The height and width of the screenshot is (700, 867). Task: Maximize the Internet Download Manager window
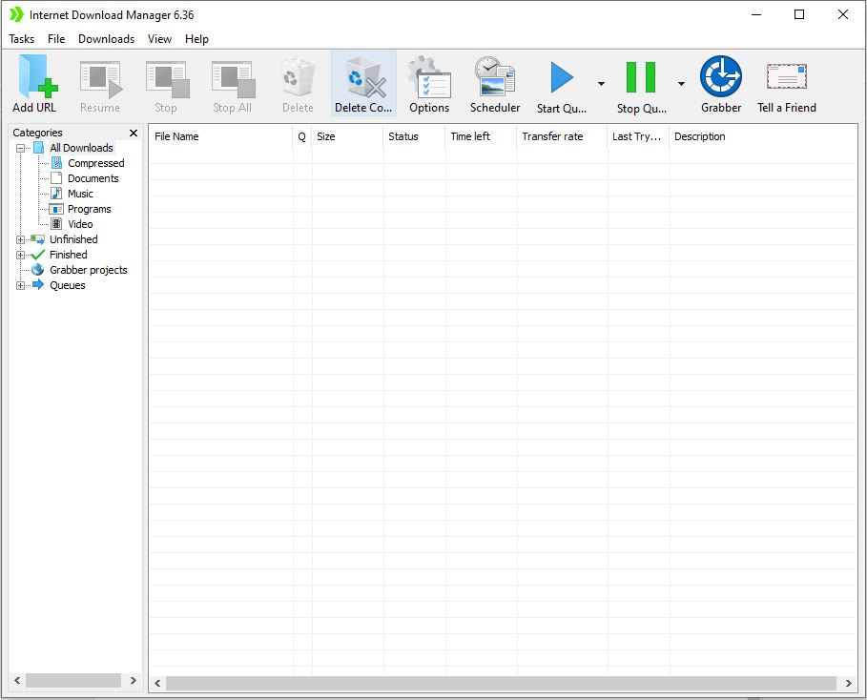coord(799,14)
